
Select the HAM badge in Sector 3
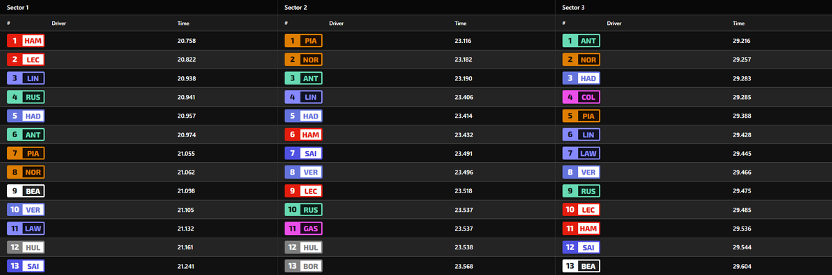[x=581, y=229]
